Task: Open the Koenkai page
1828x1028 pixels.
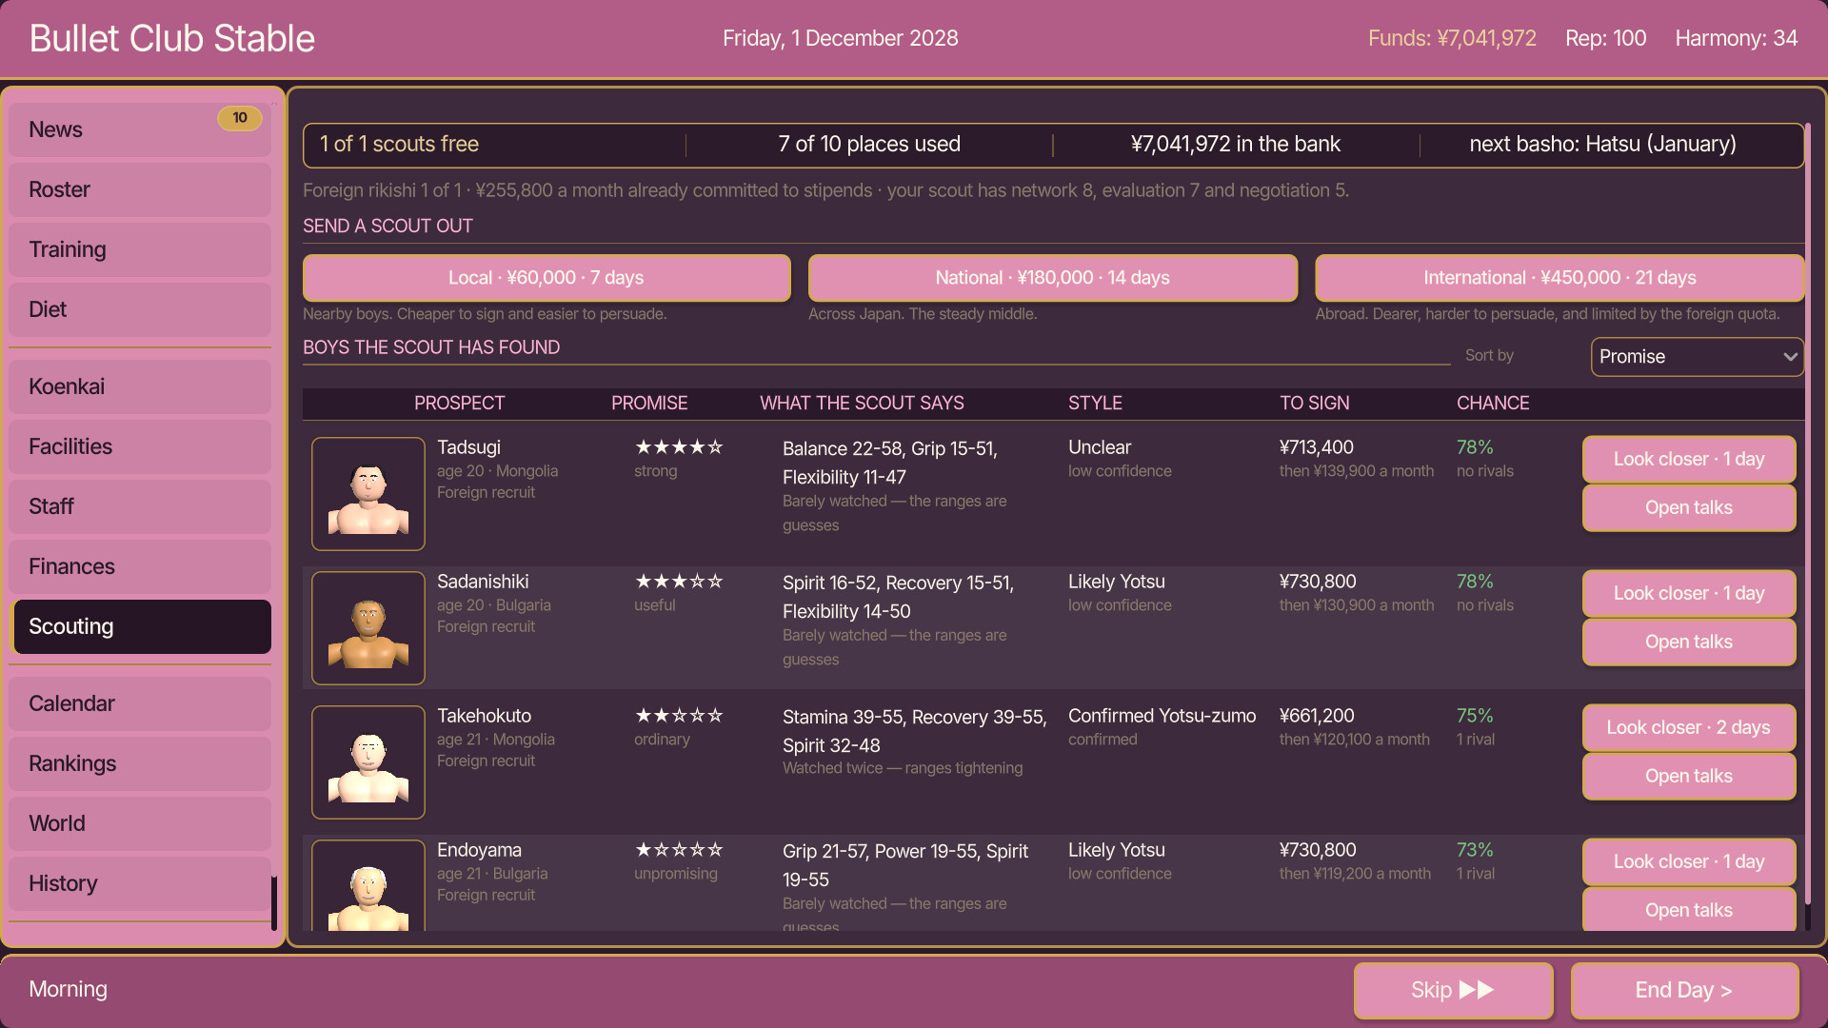Action: tap(140, 386)
